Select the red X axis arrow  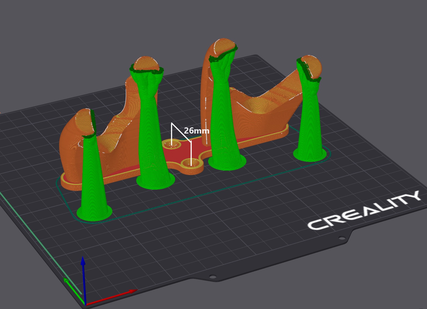coord(111,297)
